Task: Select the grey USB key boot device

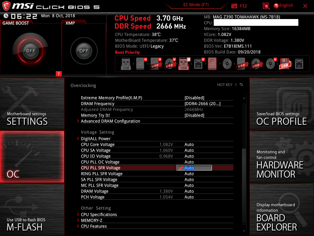Action: [126, 64]
